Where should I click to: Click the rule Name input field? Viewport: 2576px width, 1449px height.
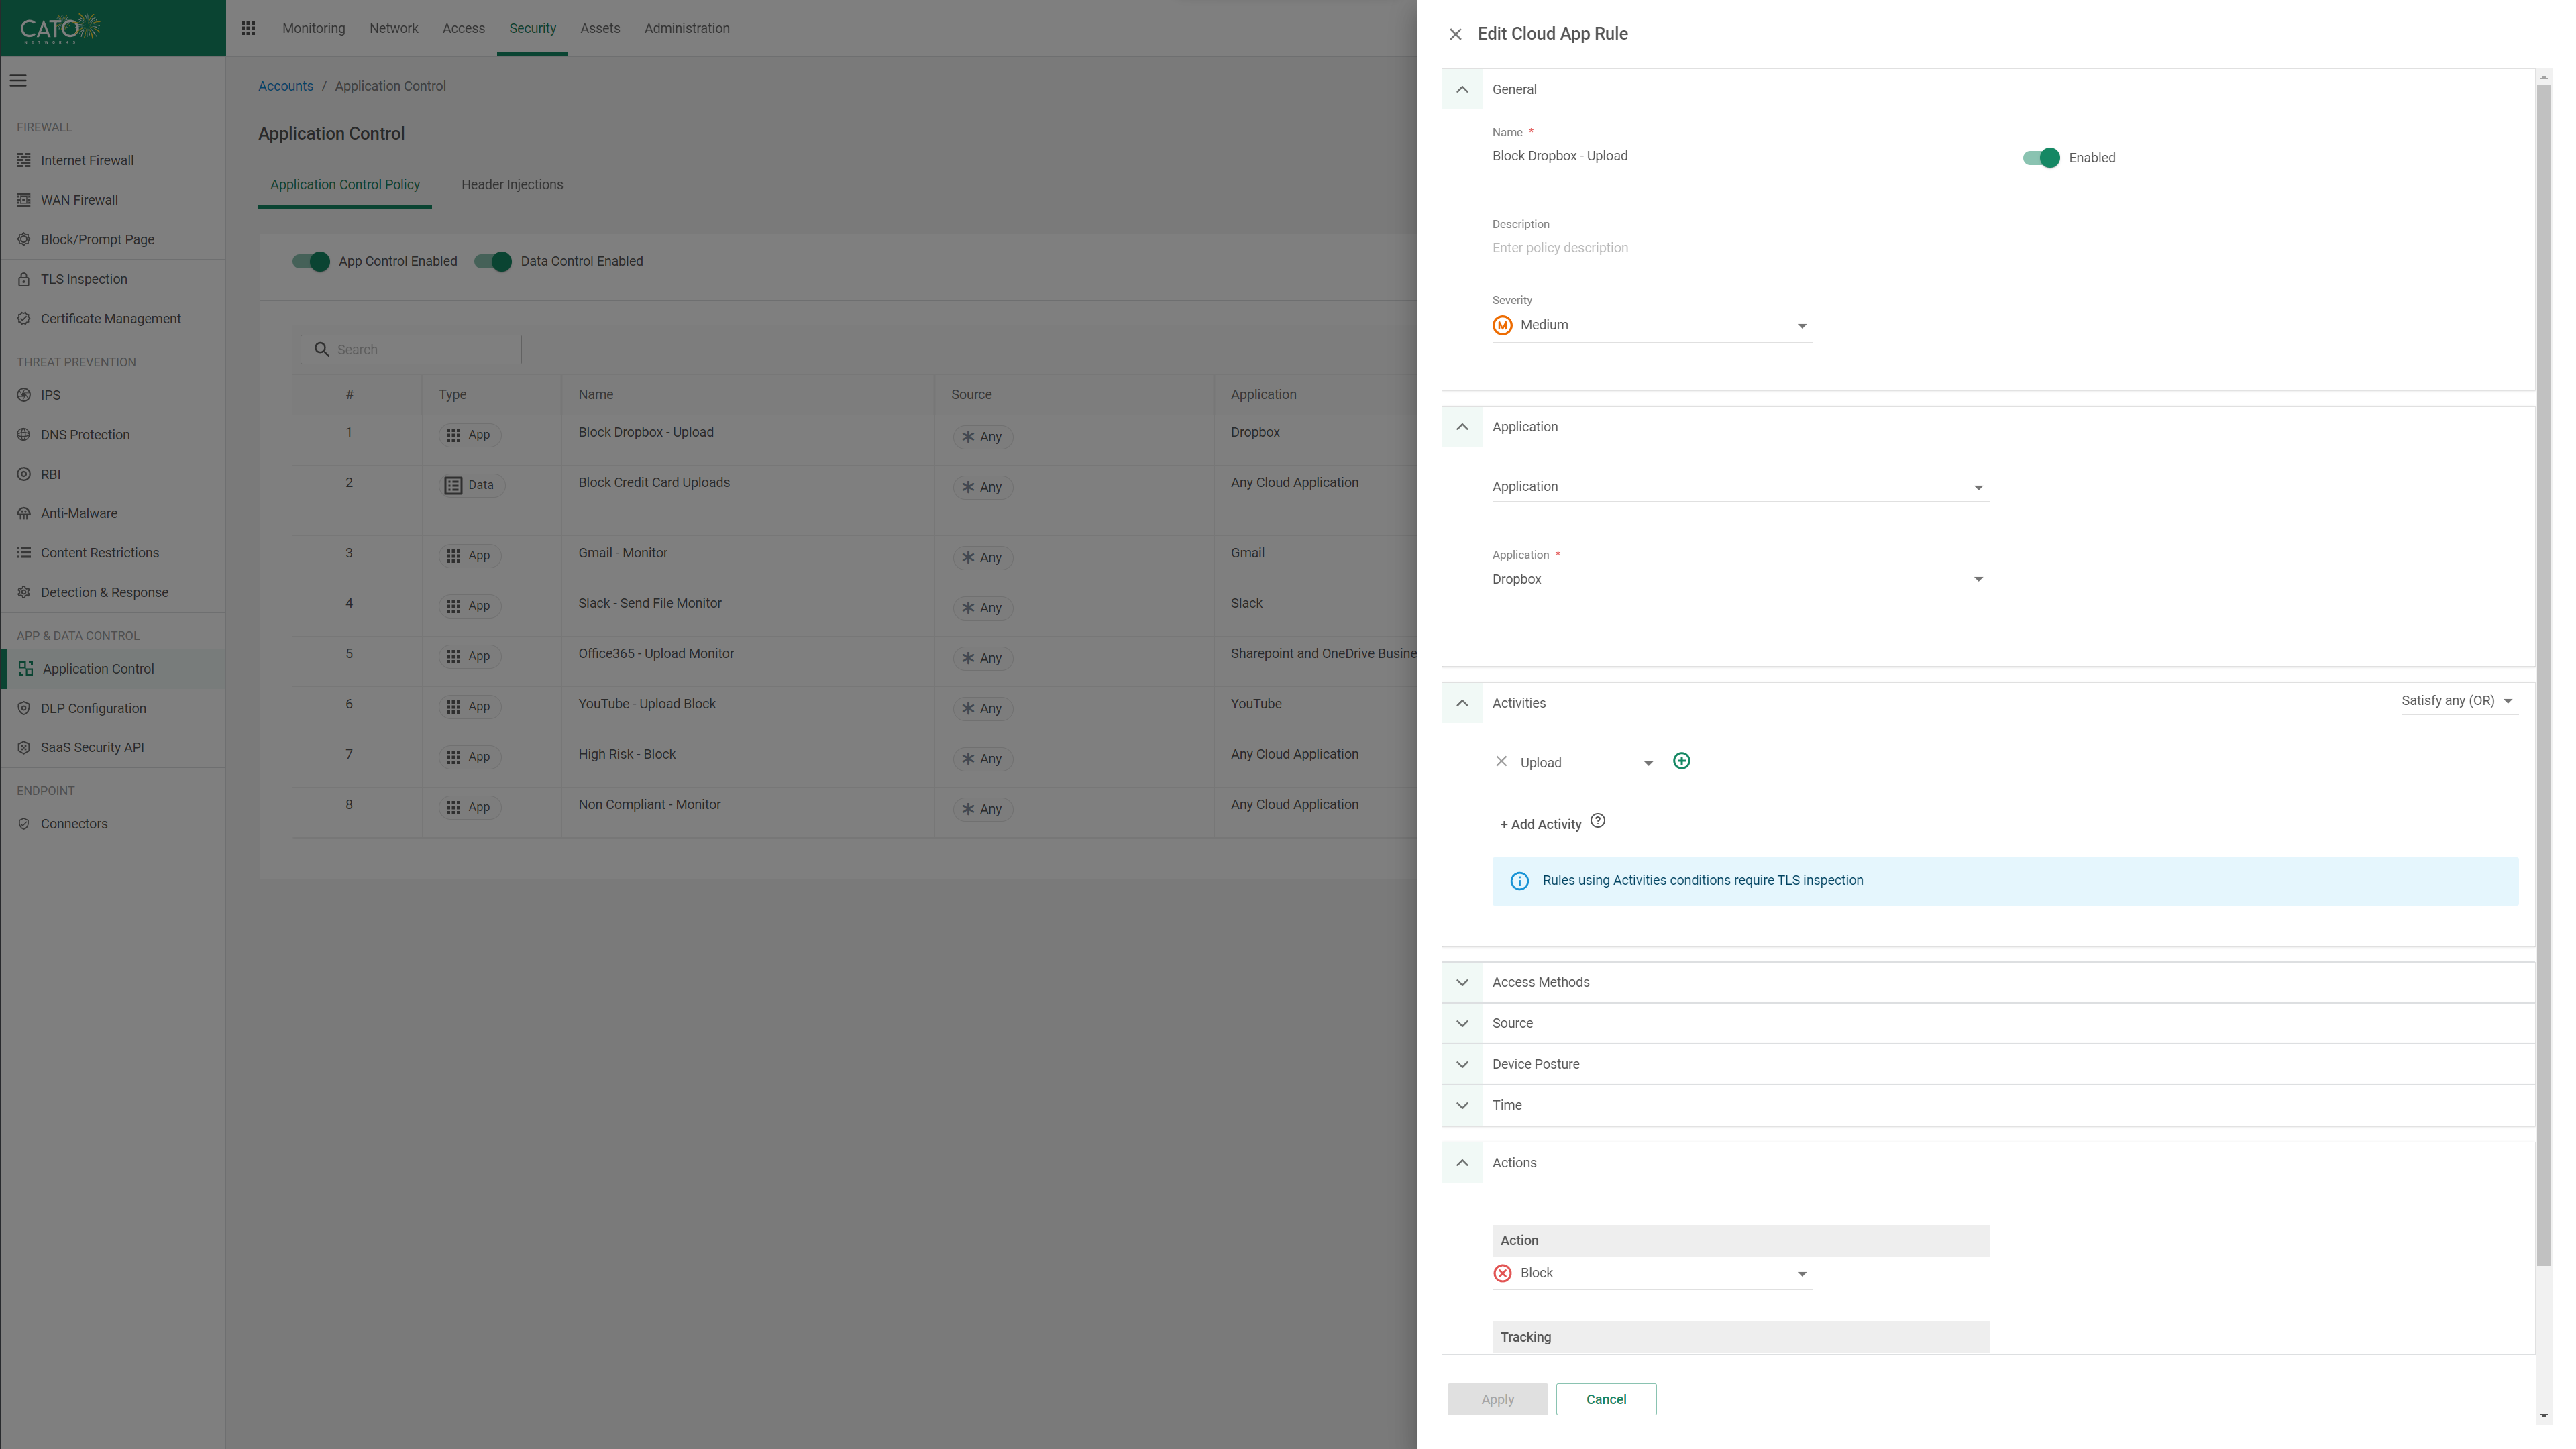coord(1740,156)
